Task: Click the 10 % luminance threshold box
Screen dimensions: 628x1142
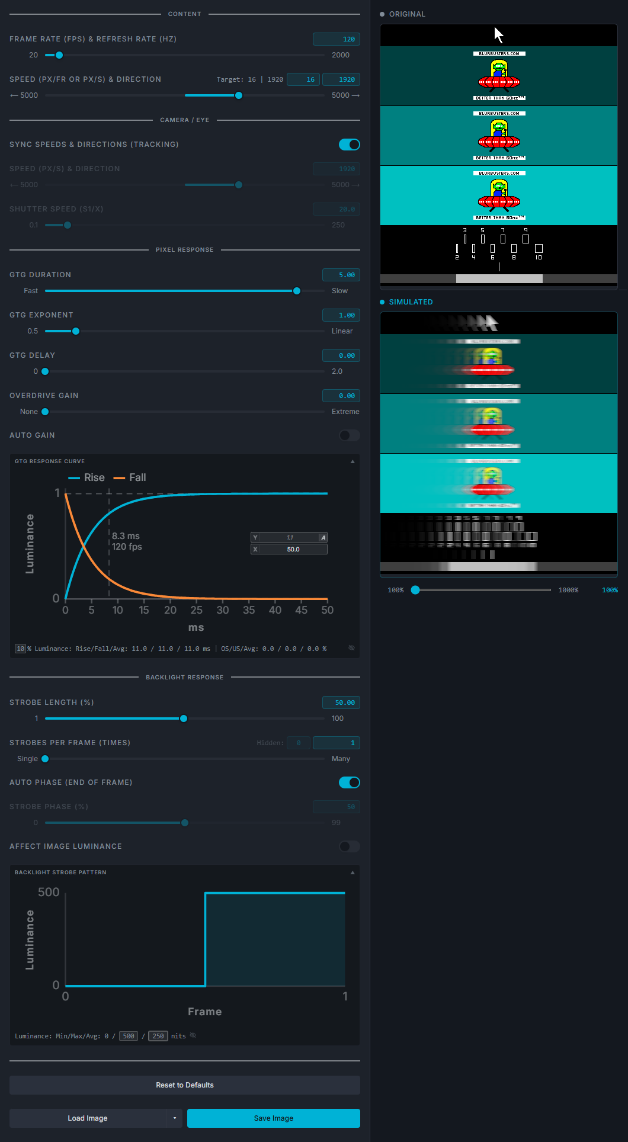Action: coord(21,649)
